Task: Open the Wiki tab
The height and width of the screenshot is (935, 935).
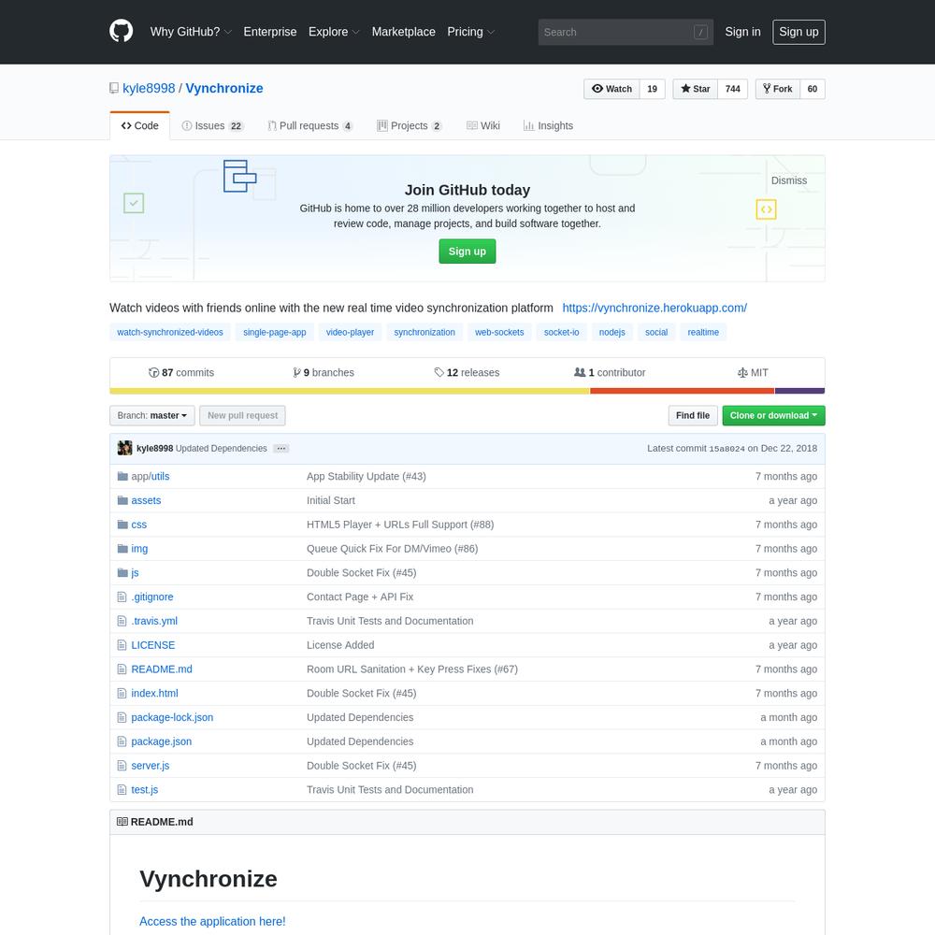Action: [483, 126]
